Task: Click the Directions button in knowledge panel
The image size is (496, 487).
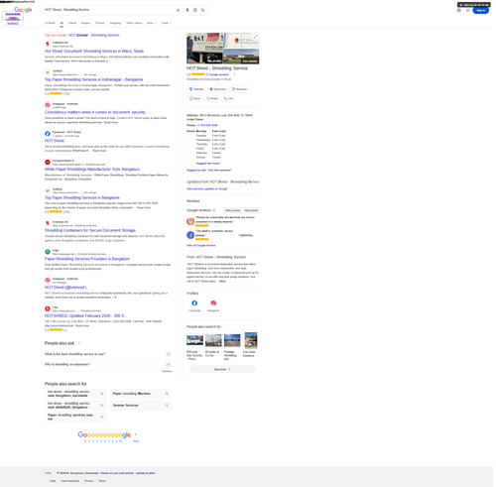Action: point(218,89)
